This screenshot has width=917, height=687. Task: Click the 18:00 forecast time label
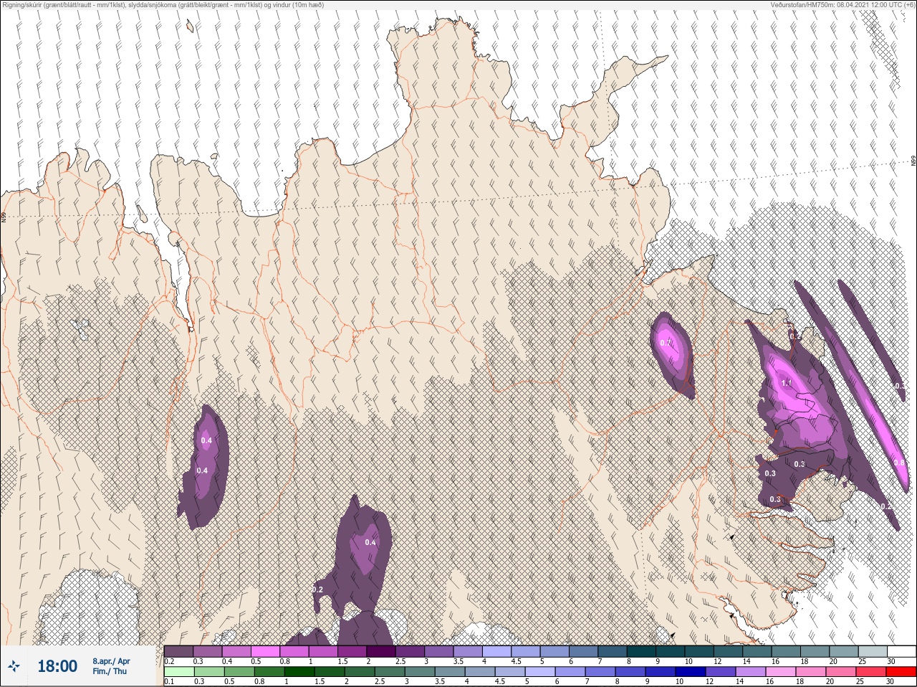[x=57, y=666]
